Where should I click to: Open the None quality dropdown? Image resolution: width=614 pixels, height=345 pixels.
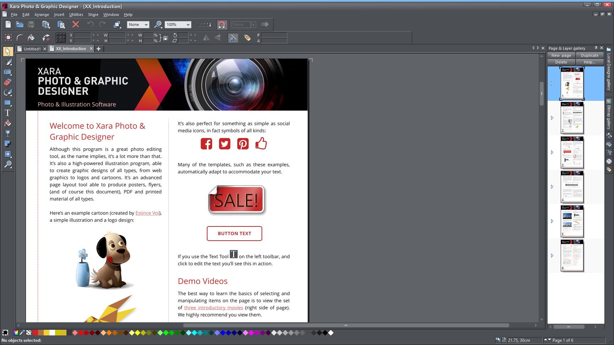(x=138, y=24)
